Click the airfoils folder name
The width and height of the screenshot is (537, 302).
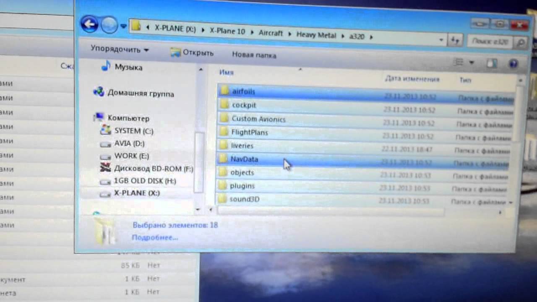coord(243,91)
